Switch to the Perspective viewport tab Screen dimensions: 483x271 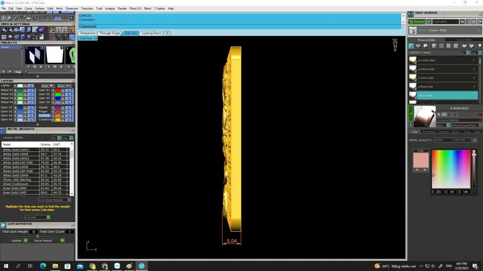point(87,33)
